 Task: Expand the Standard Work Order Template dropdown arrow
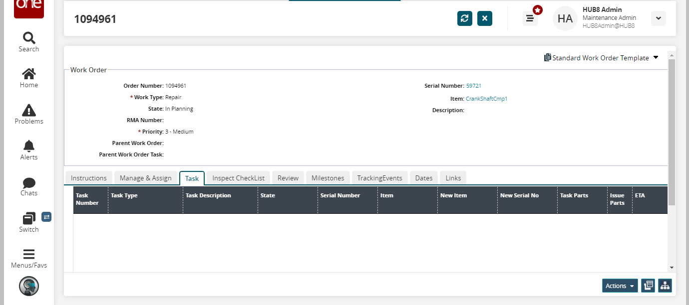point(656,57)
